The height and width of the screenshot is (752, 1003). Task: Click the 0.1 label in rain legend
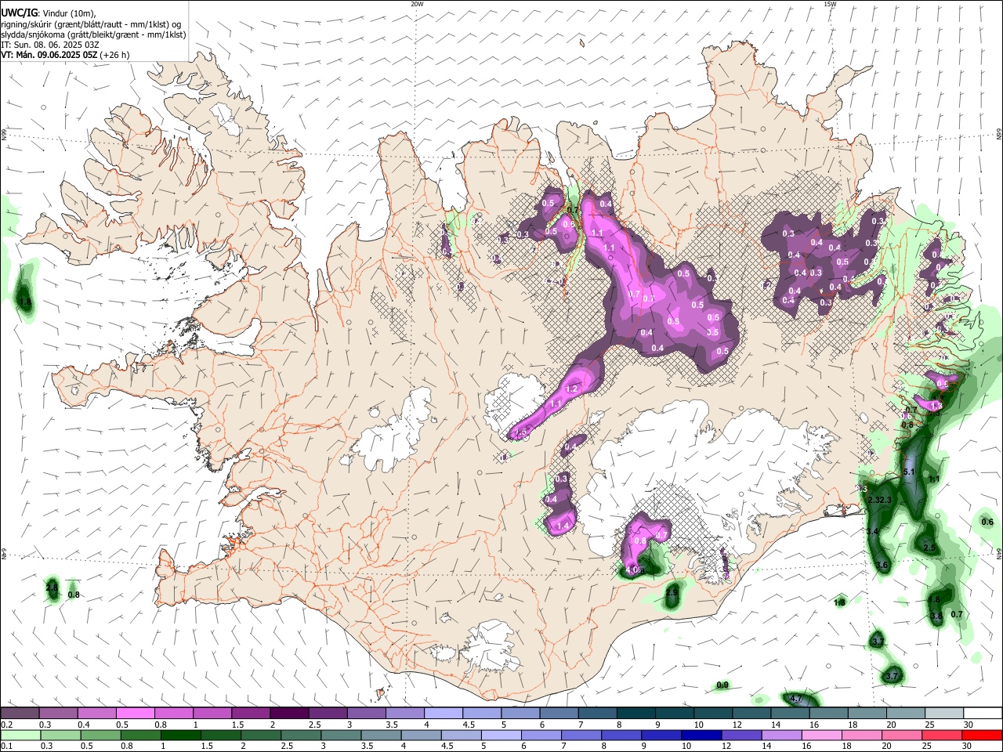click(x=6, y=746)
